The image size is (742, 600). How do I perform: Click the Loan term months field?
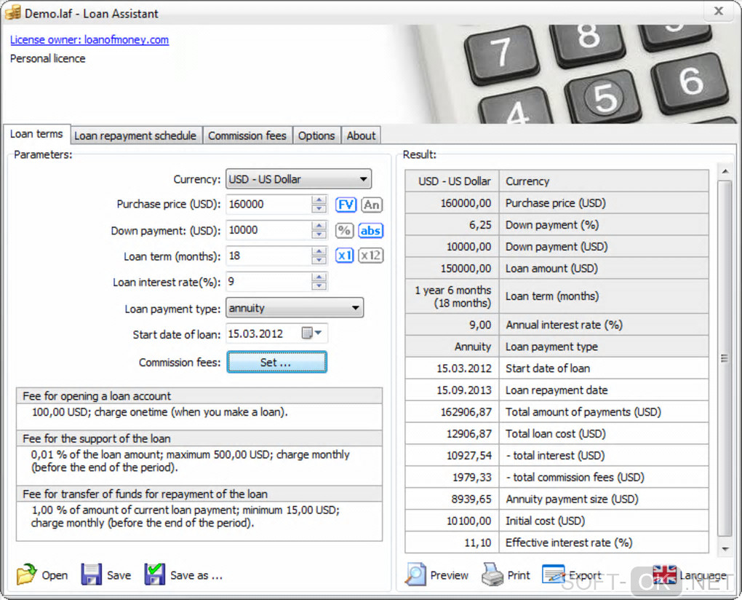point(268,256)
